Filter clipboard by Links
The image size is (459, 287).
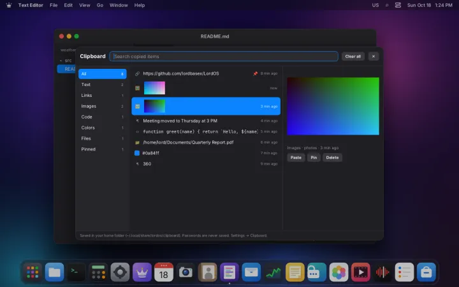[x=103, y=96]
